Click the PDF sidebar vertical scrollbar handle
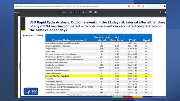The width and height of the screenshot is (180, 101). pyautogui.click(x=19, y=66)
